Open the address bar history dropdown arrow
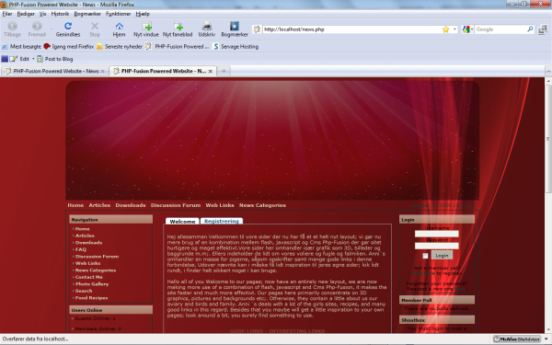552x345 pixels. (x=454, y=29)
